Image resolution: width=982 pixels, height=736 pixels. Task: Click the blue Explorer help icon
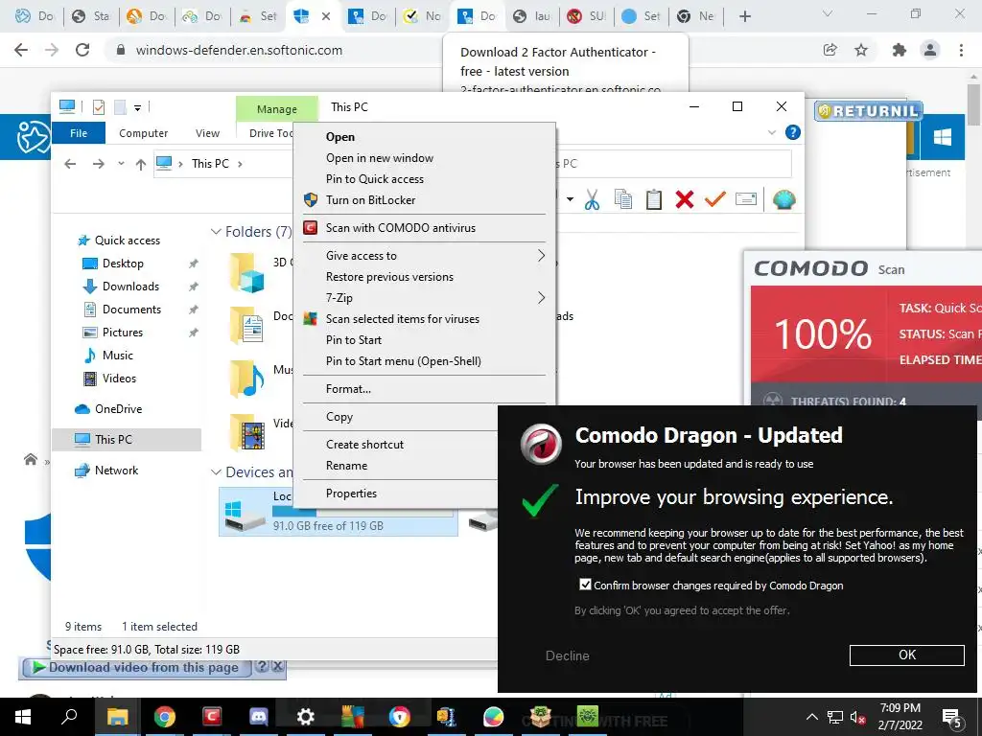click(x=793, y=132)
